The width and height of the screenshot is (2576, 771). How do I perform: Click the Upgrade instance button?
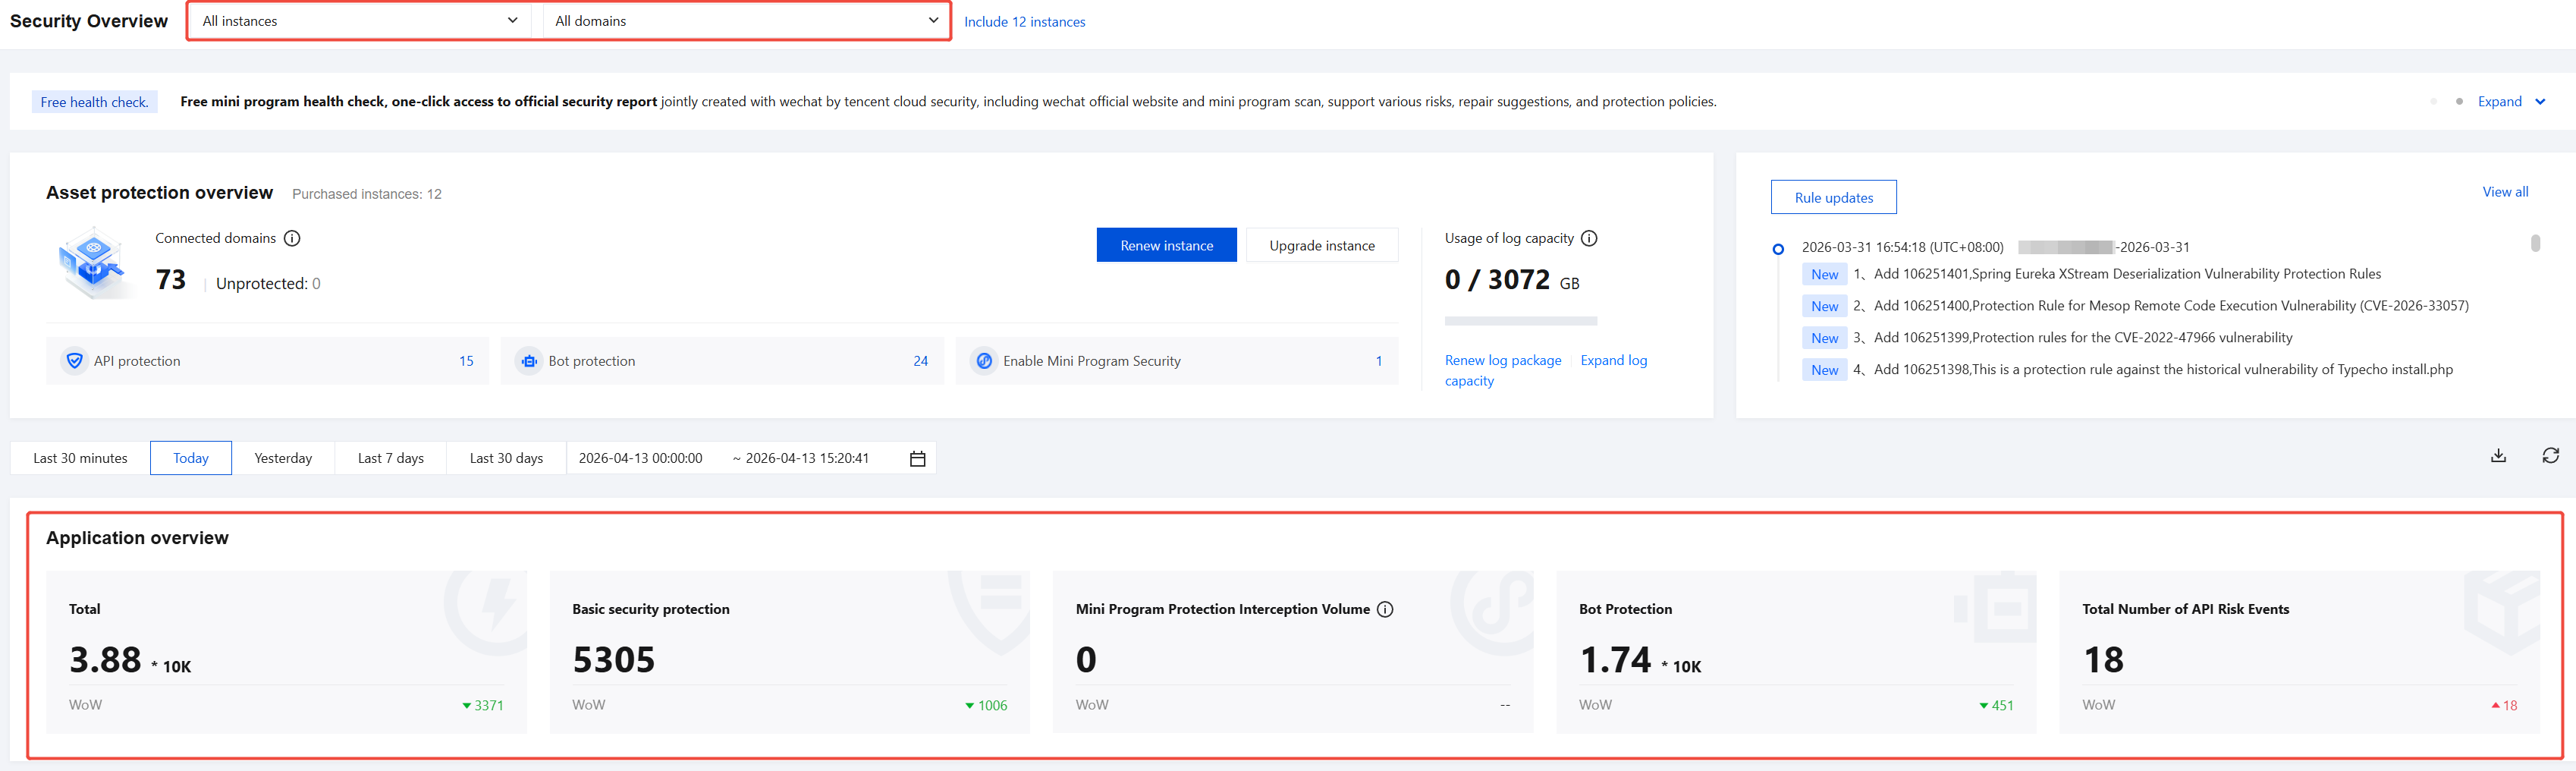pyautogui.click(x=1321, y=246)
